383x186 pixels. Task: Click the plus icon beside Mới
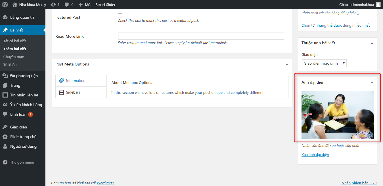tap(81, 5)
